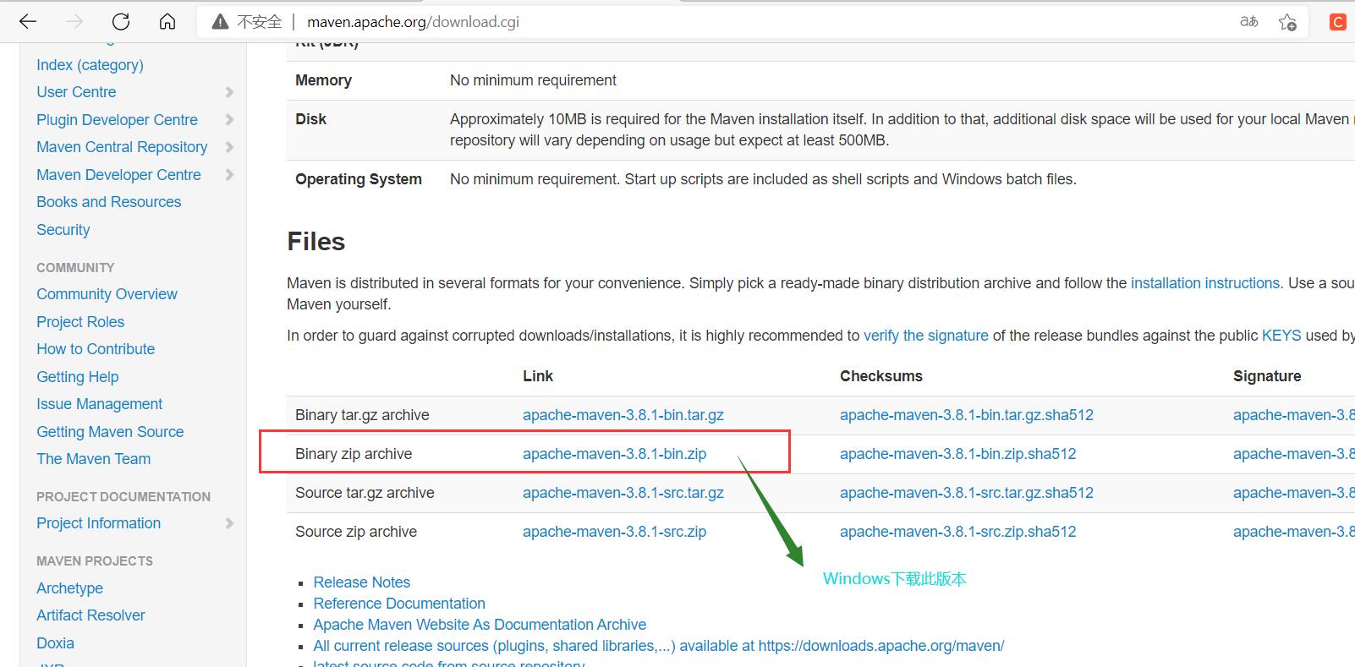Viewport: 1355px width, 667px height.
Task: Open Community Overview link
Action: [x=107, y=294]
